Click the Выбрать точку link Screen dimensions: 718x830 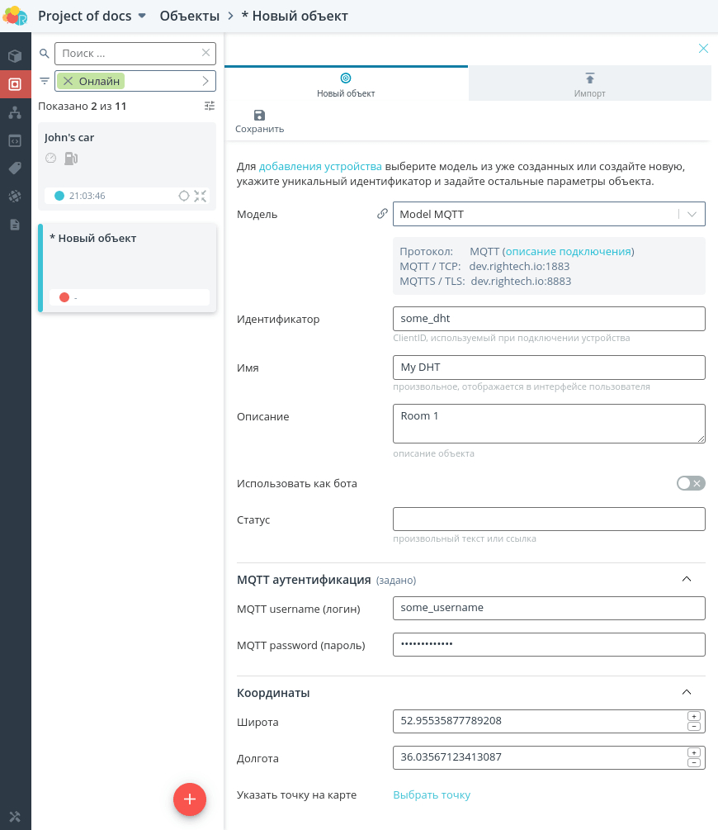(432, 795)
